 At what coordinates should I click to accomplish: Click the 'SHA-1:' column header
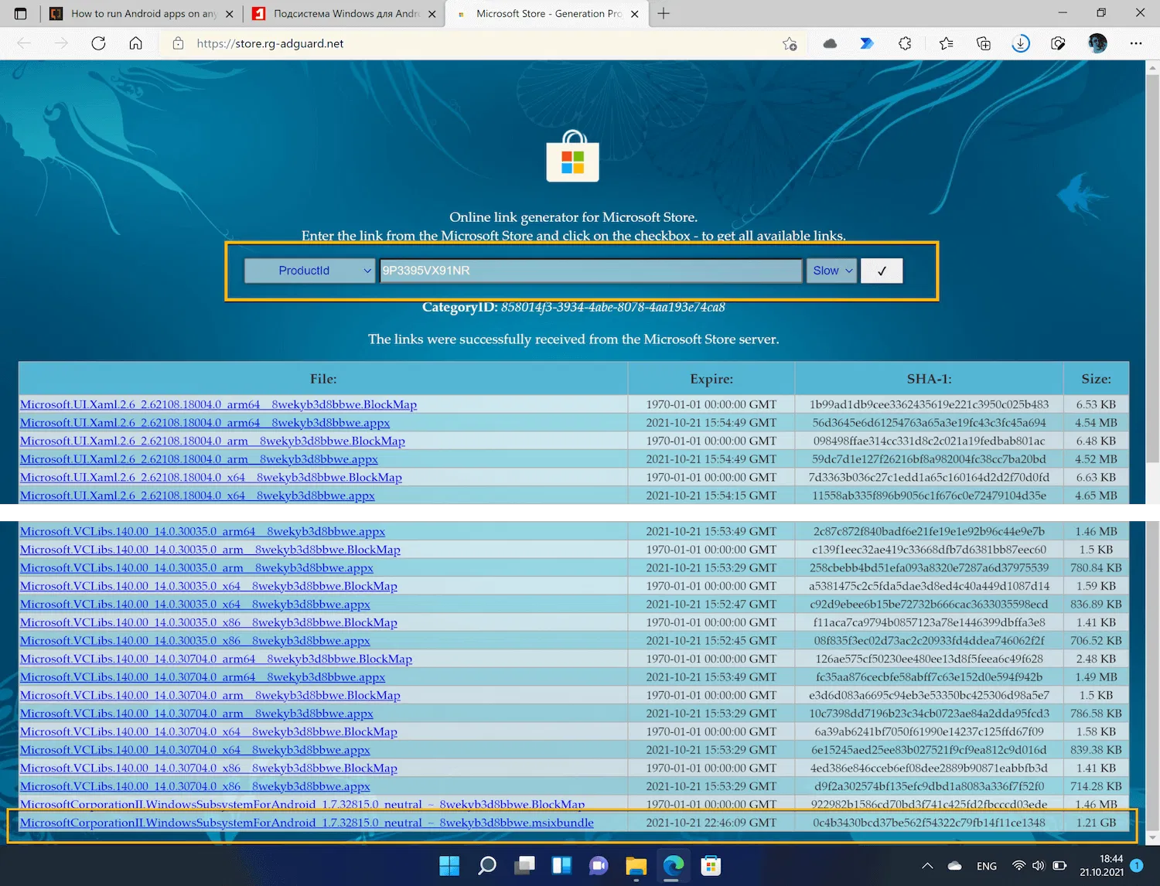[x=929, y=379]
